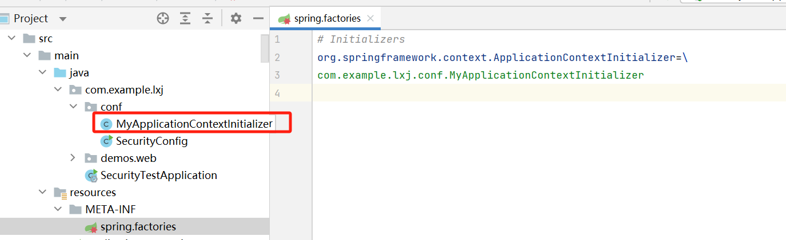Select the java source folder
Screen dimensions: 786x240
tap(79, 73)
